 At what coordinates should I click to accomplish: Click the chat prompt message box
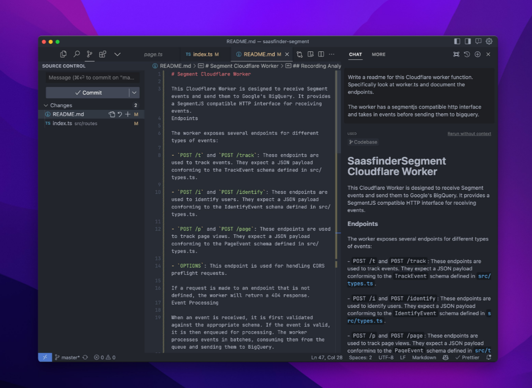419,96
